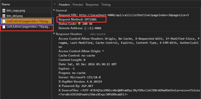The width and height of the screenshot is (201, 99).
Task: Collapse the General section
Action: (x=54, y=10)
